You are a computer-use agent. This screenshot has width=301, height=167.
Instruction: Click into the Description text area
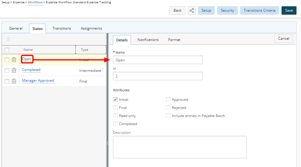point(180,147)
